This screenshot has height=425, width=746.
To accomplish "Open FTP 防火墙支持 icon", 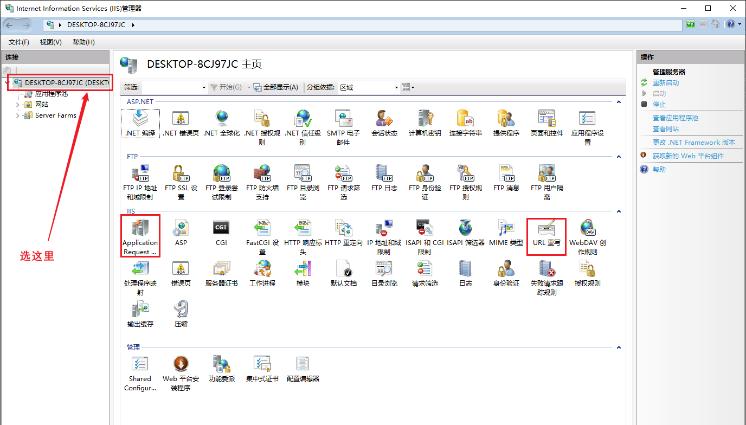I will (x=262, y=183).
